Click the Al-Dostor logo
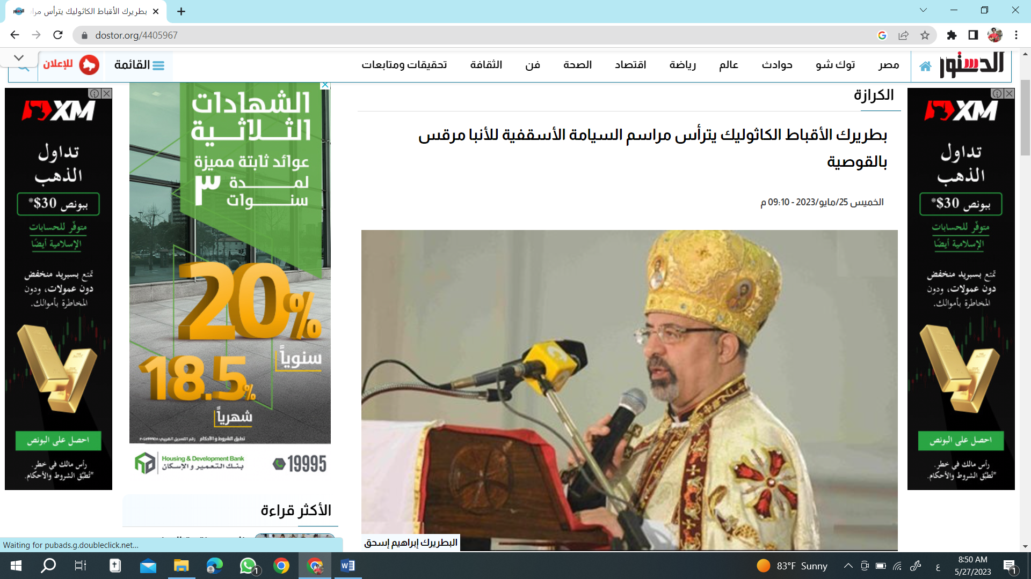The height and width of the screenshot is (579, 1031). [x=971, y=65]
